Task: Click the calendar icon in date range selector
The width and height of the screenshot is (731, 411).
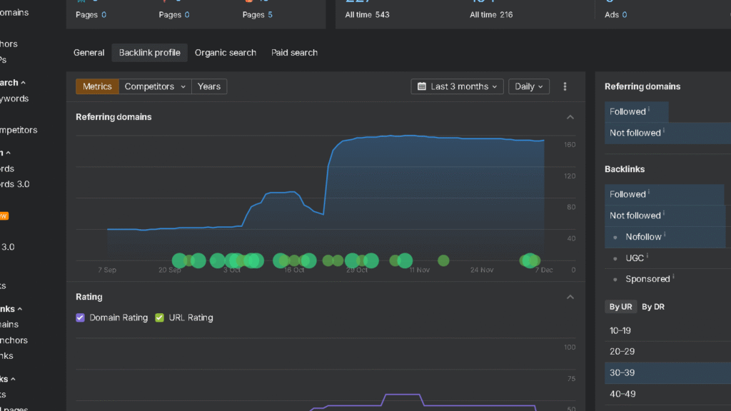Action: [421, 86]
